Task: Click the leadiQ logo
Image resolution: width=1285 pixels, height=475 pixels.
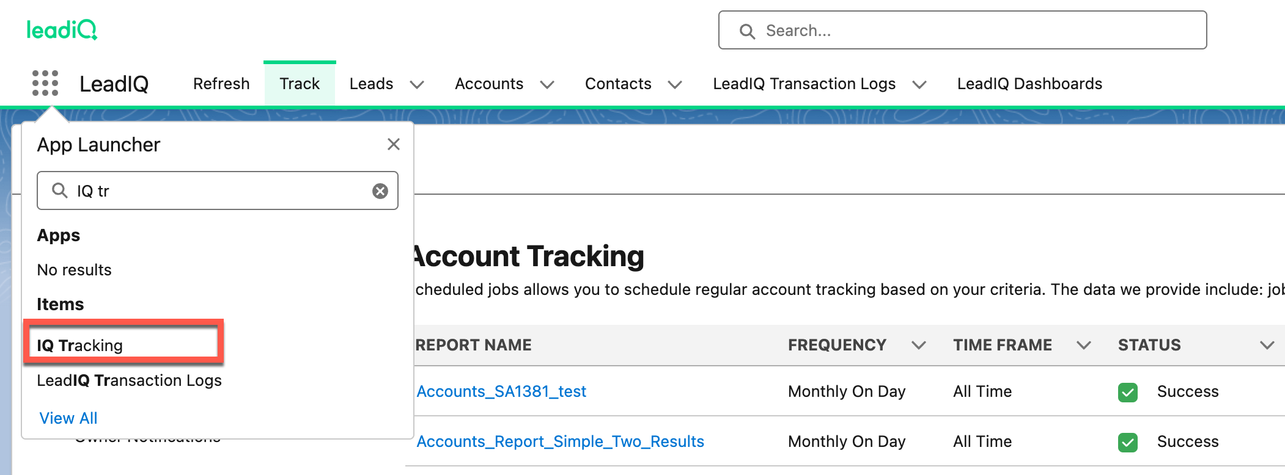Action: [62, 29]
